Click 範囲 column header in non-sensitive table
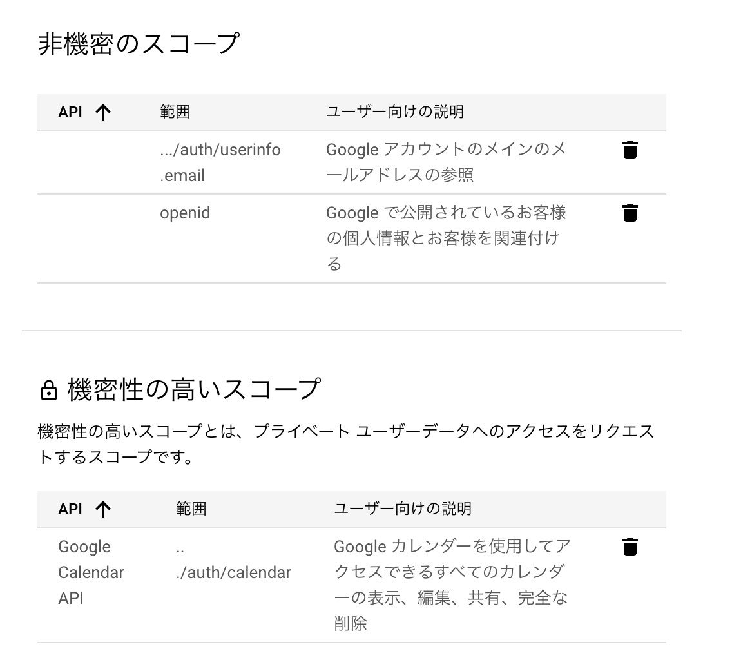This screenshot has width=732, height=669. 175,111
